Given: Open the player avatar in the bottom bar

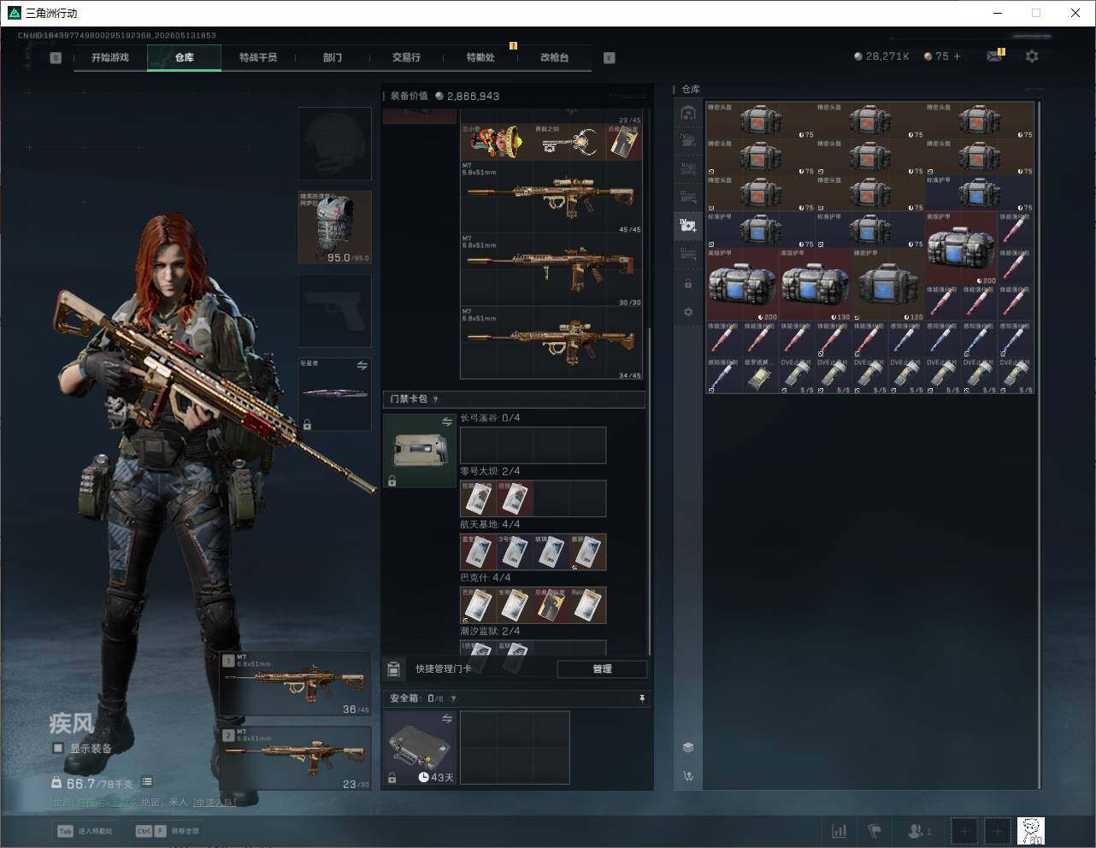Looking at the screenshot, I should [1031, 831].
